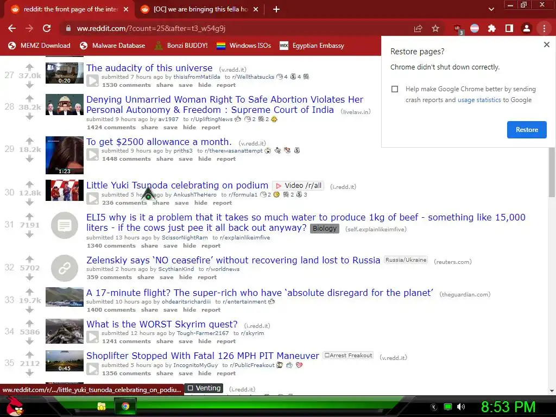
Task: Upvote post 27 The audacity of this universe
Action: [x=30, y=67]
